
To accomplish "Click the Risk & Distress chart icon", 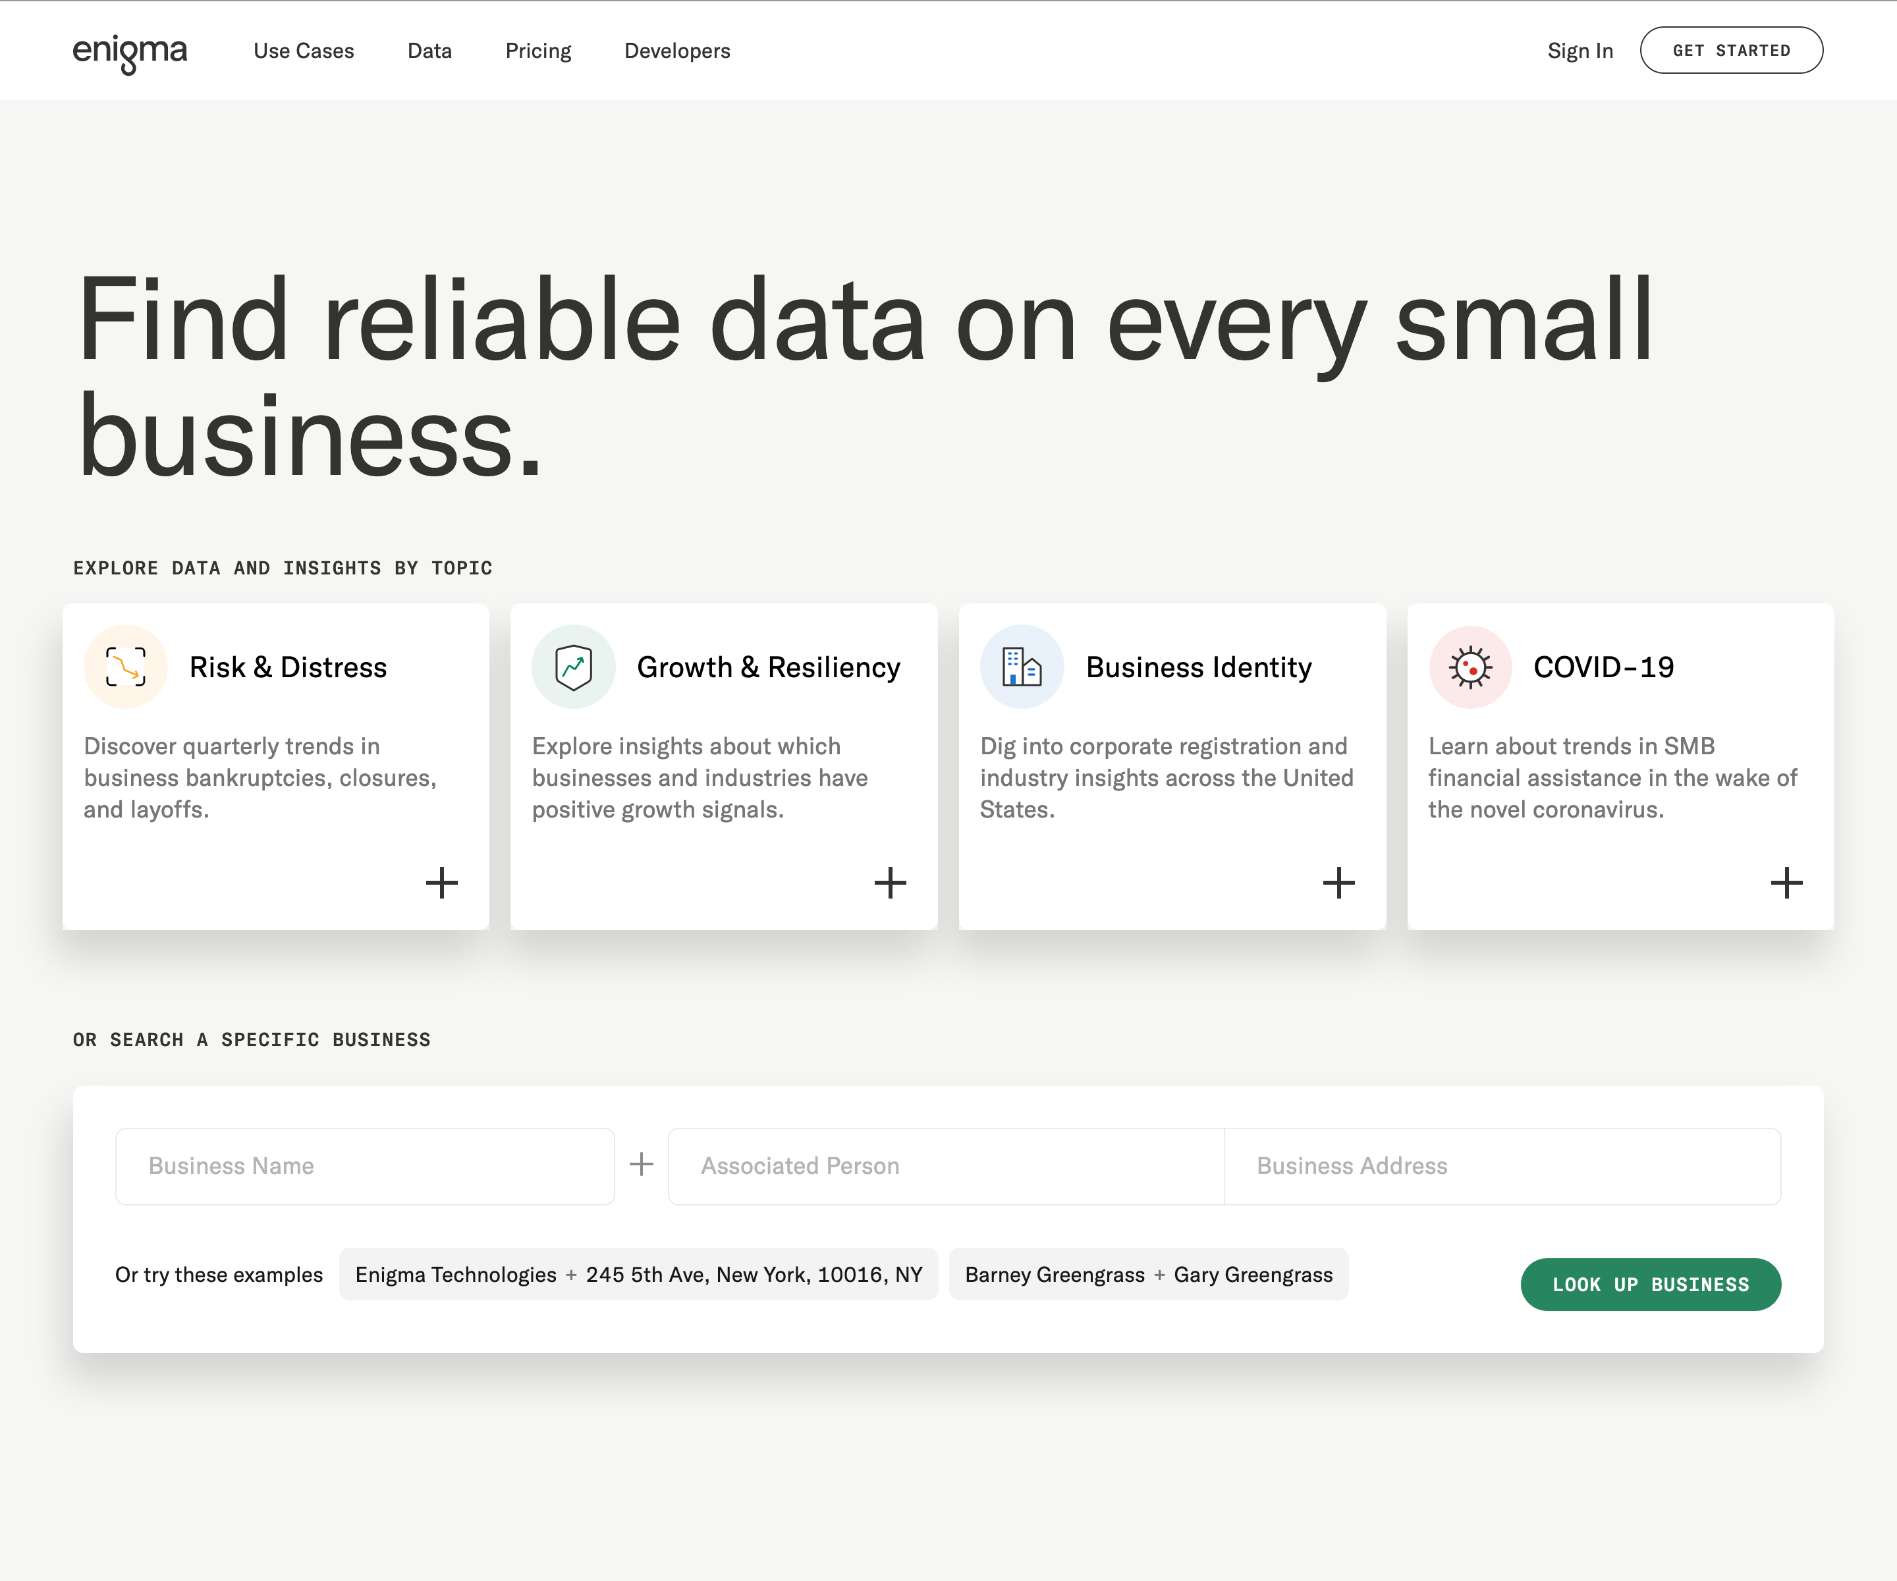I will pos(126,667).
